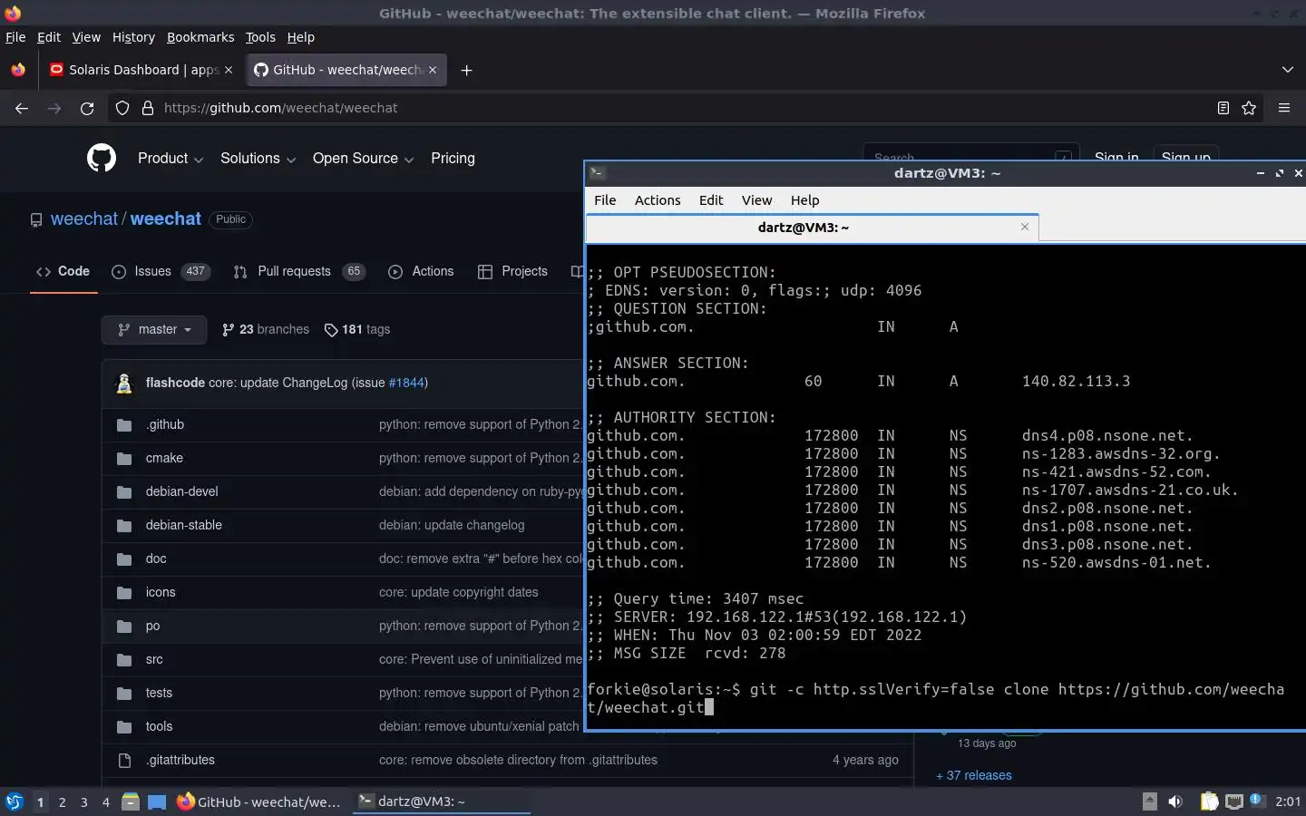
Task: Open Firefox's History menu
Action: pyautogui.click(x=133, y=37)
